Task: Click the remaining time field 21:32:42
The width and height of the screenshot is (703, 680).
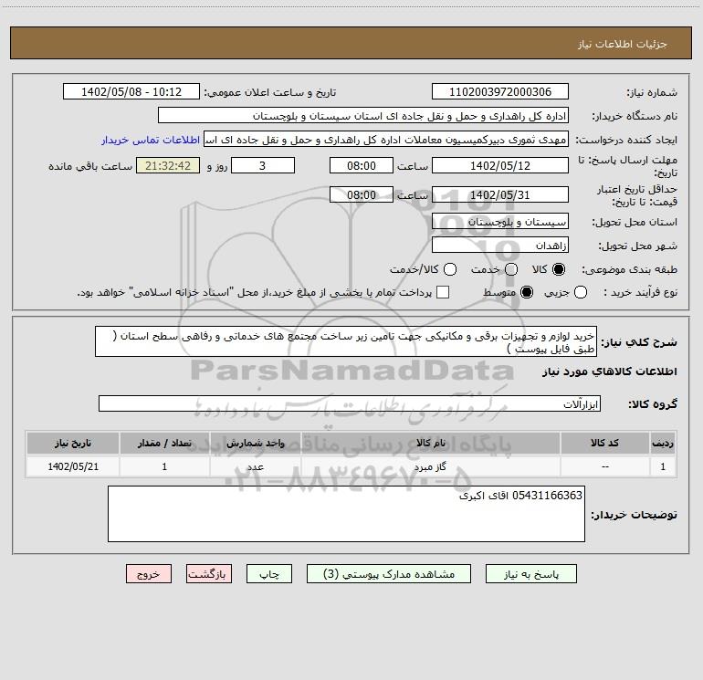Action: [168, 165]
